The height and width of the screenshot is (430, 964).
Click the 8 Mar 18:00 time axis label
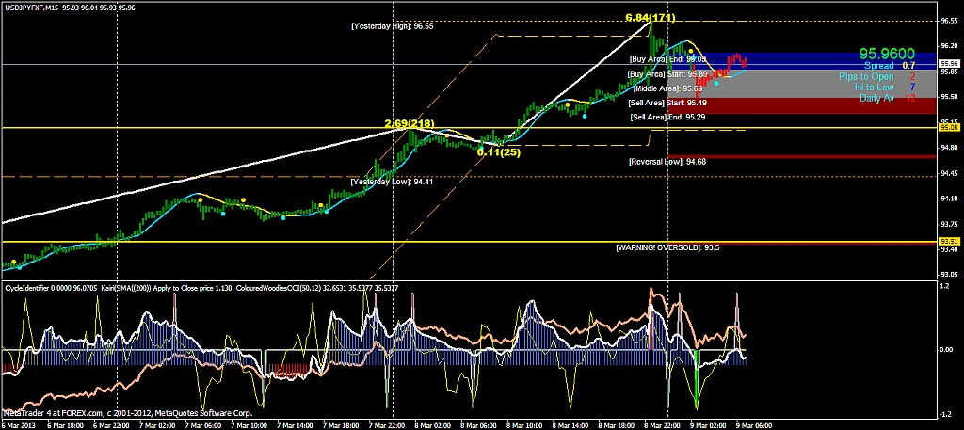click(617, 424)
